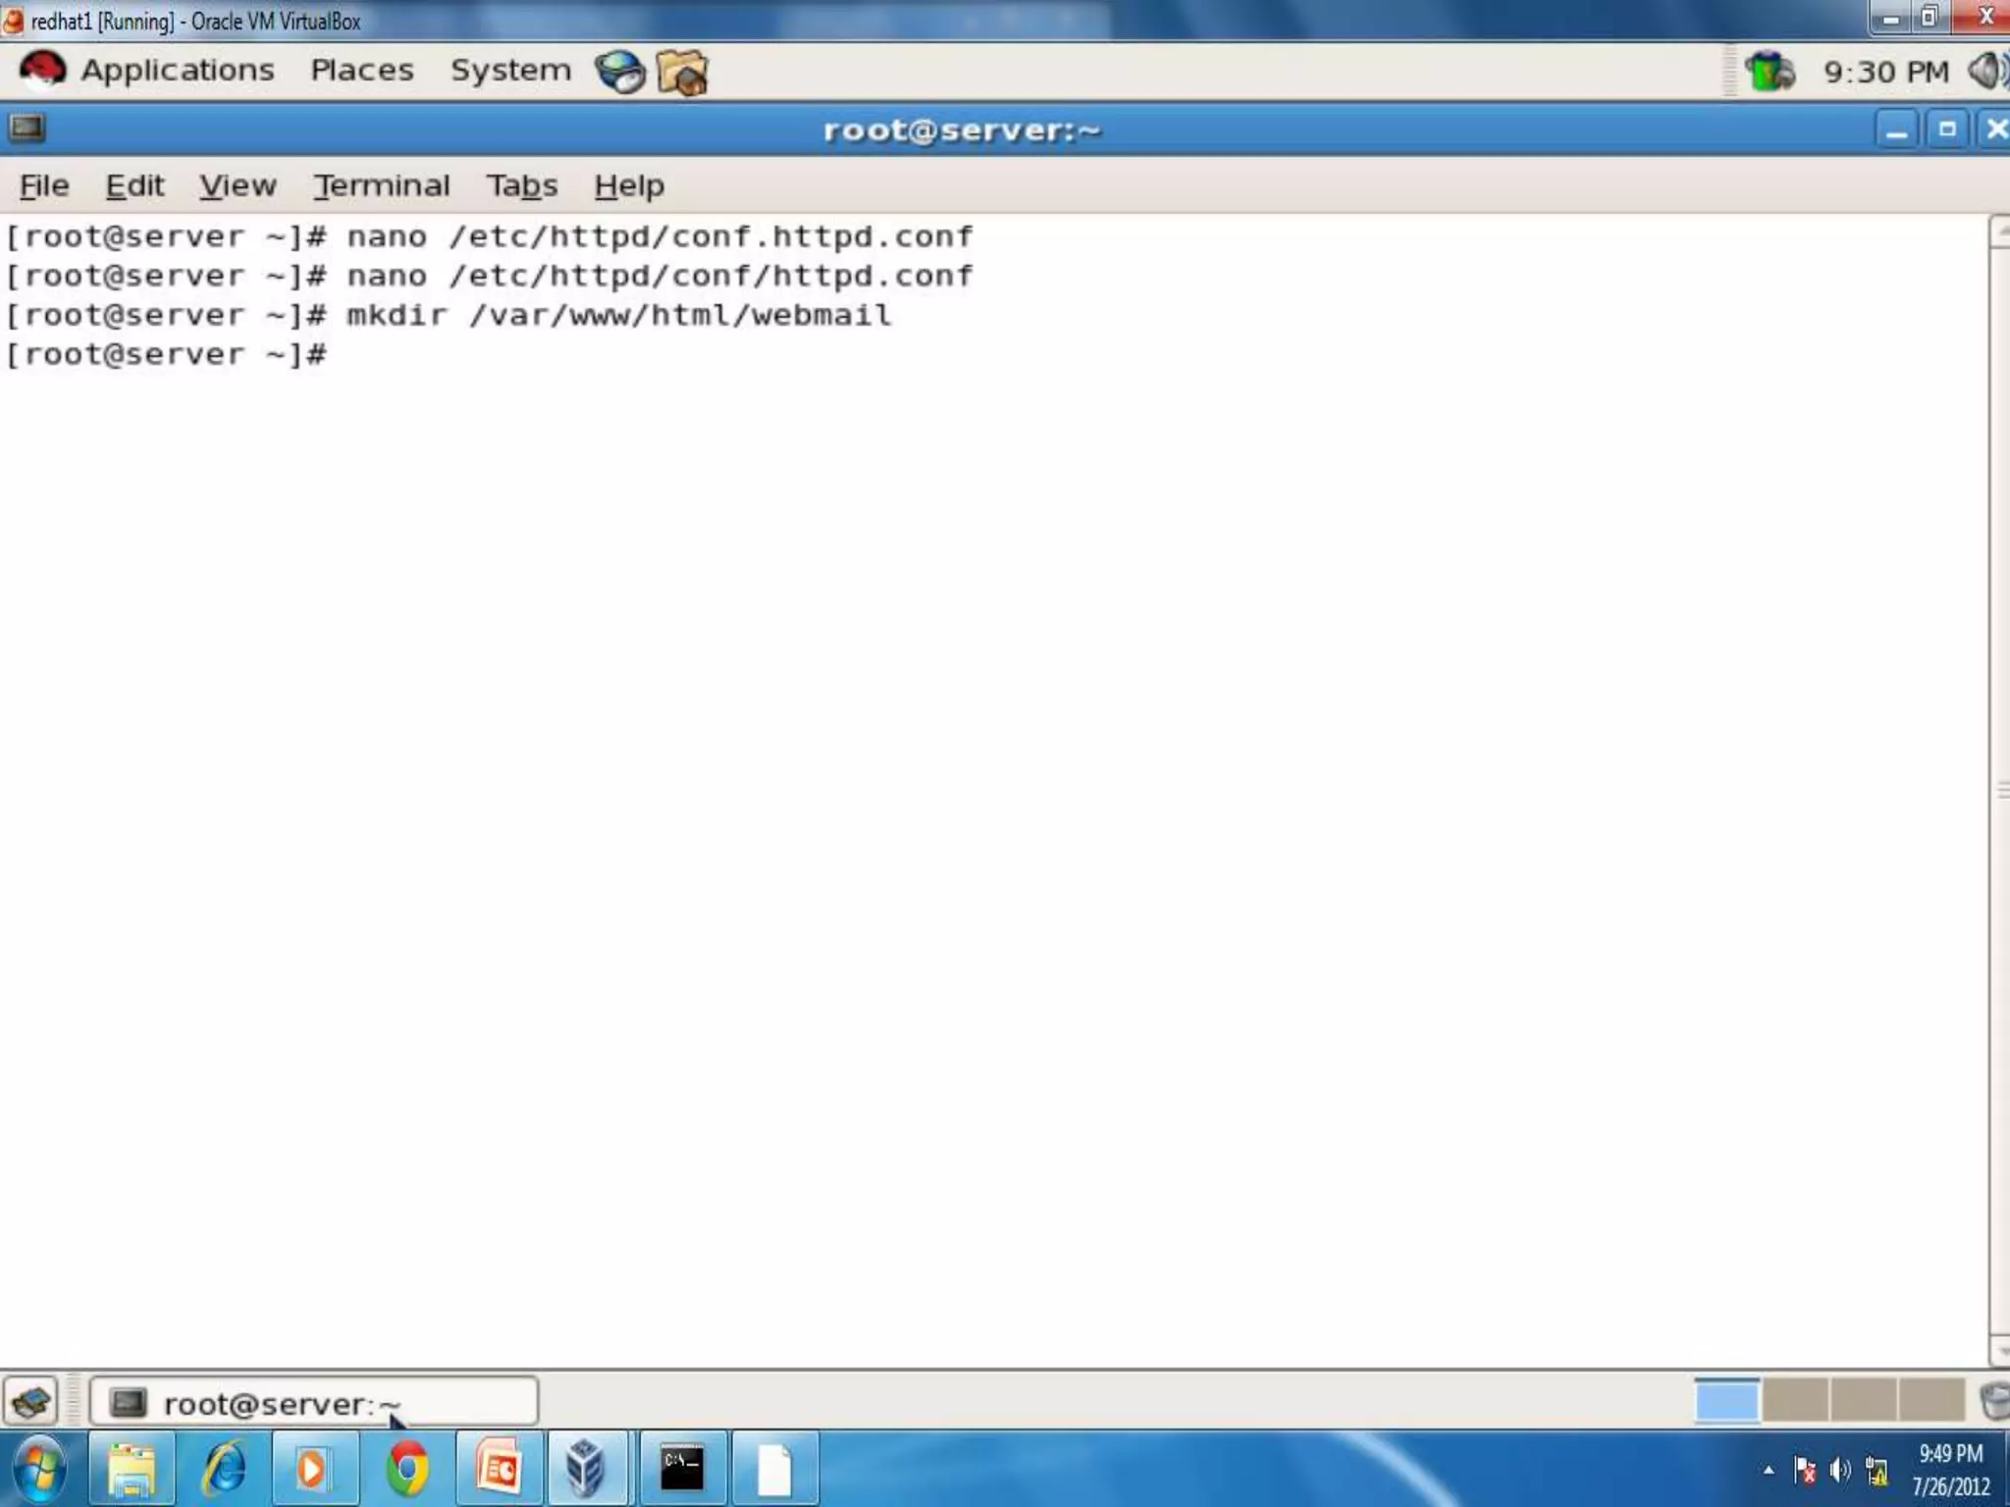
Task: Open Google Chrome from the Windows taskbar
Action: pos(407,1469)
